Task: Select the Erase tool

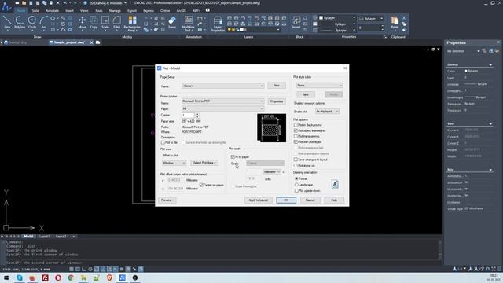Action: tap(172, 23)
